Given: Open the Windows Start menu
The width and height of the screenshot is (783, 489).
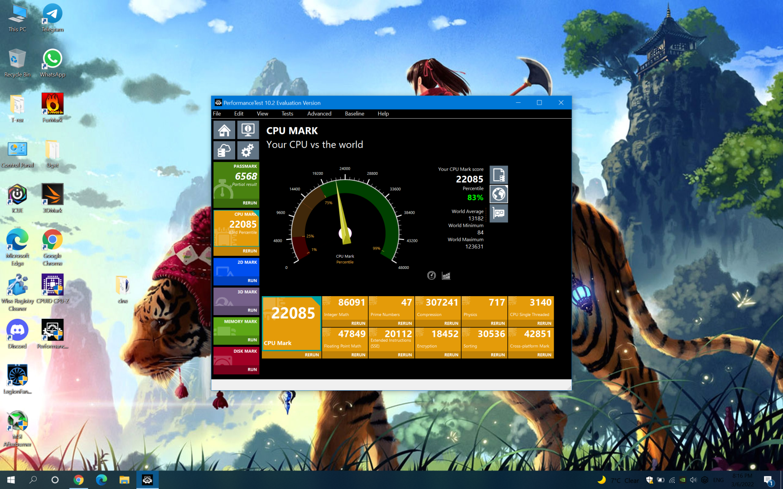Looking at the screenshot, I should (x=11, y=480).
